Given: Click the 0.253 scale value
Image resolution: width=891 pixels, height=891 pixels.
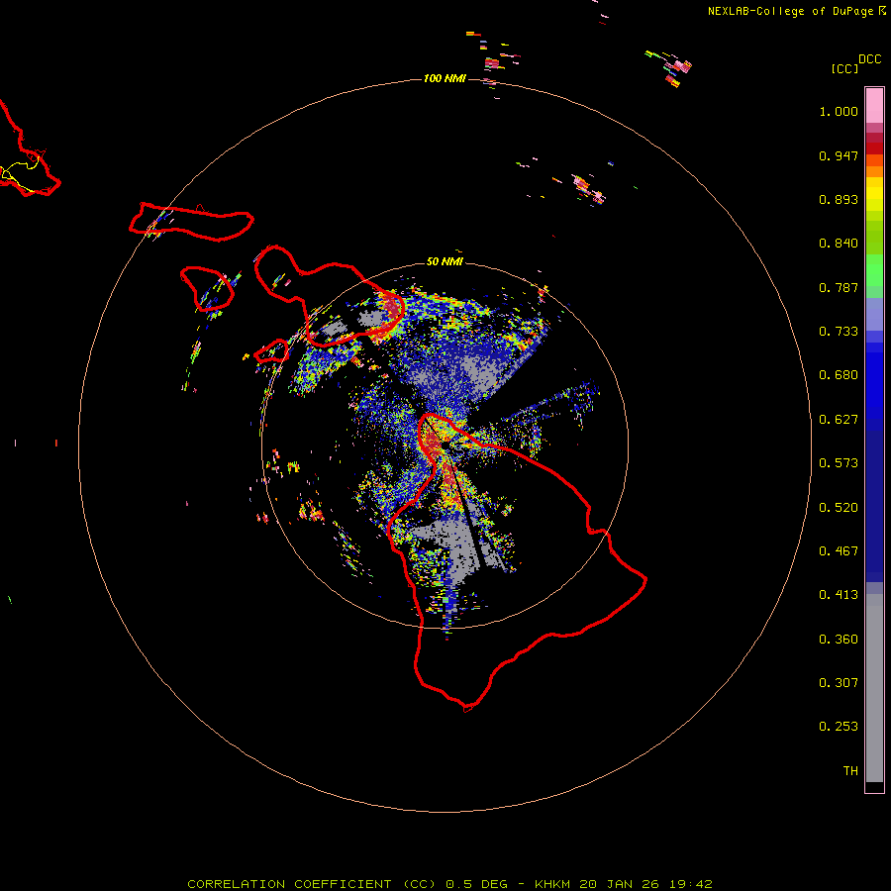Looking at the screenshot, I should tap(839, 727).
